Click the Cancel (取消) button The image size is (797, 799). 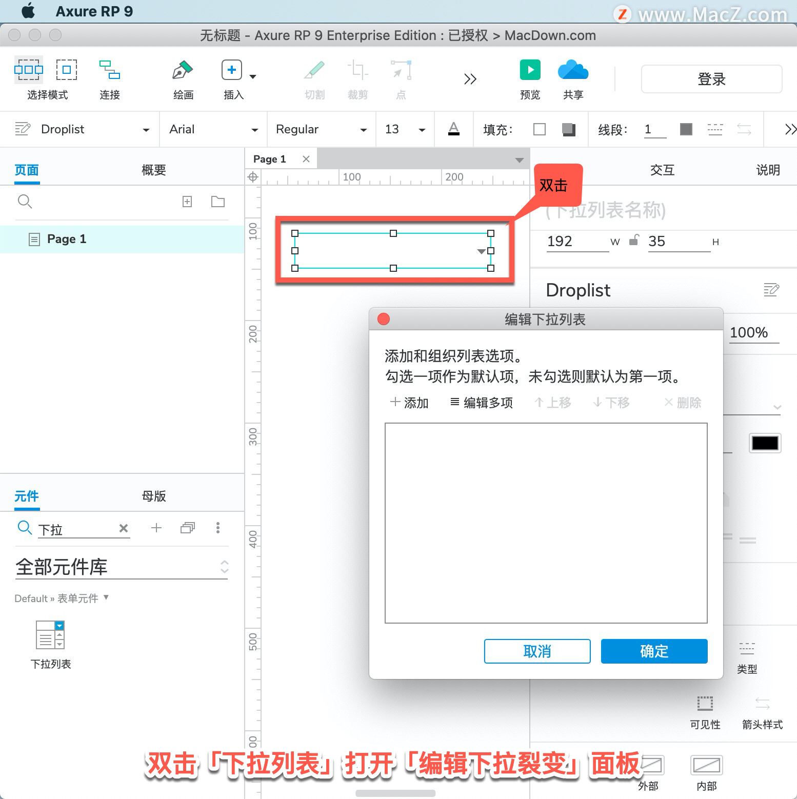point(537,651)
